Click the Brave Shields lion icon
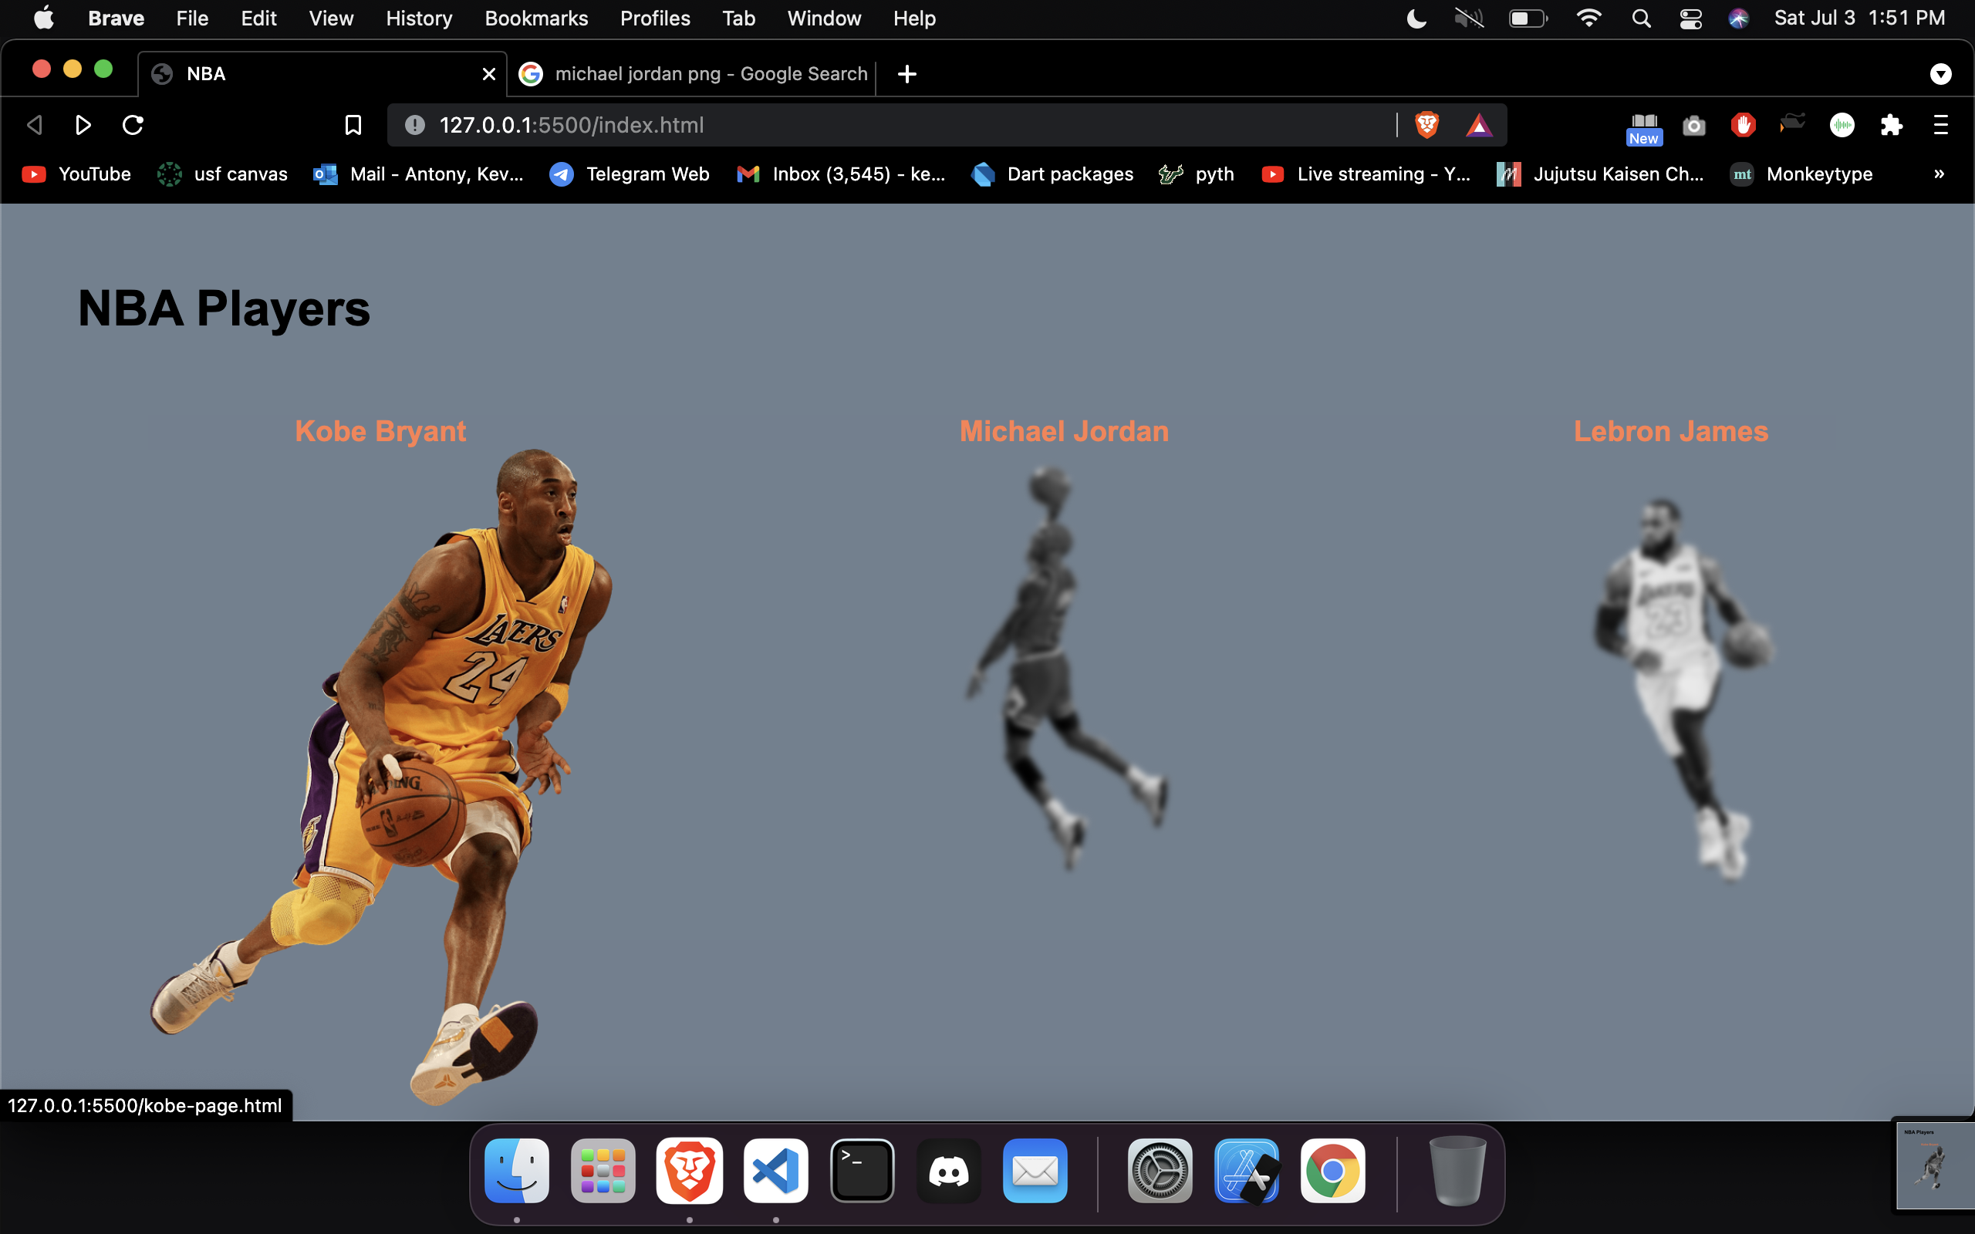This screenshot has height=1234, width=1975. pos(1426,125)
